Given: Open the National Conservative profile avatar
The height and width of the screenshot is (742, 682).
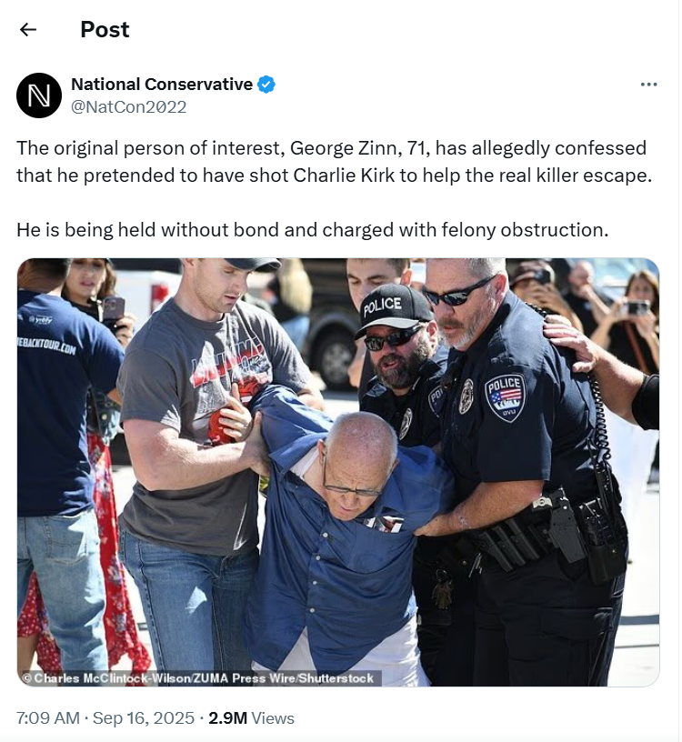Looking at the screenshot, I should (39, 95).
